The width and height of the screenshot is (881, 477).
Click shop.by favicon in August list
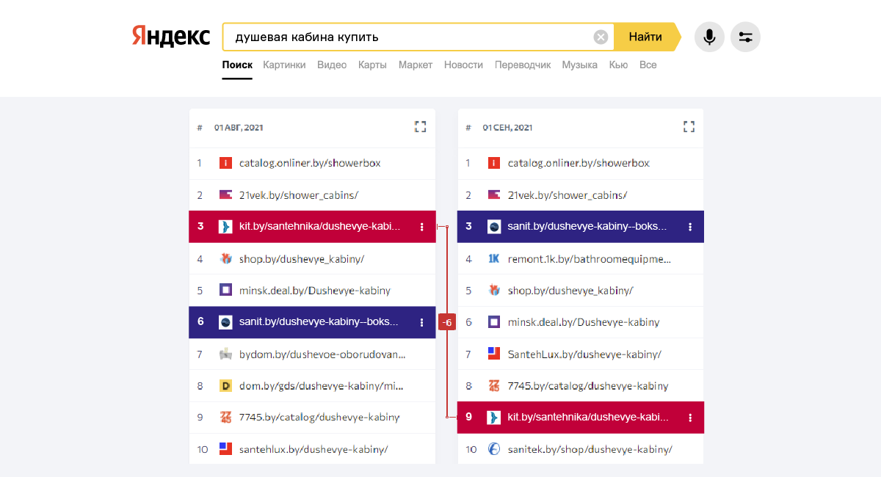click(225, 258)
